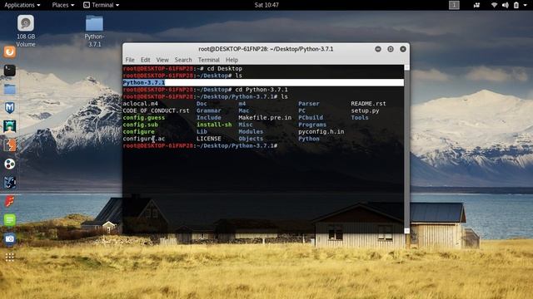Show all applications grid
The image size is (533, 299).
9,257
